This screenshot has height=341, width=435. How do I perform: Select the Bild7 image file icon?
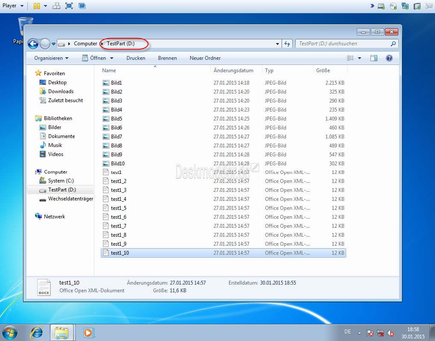[x=106, y=136]
